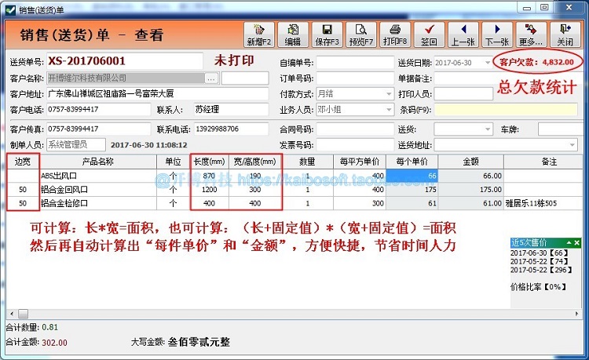Select the 铝合金回风口 product row

294,189
